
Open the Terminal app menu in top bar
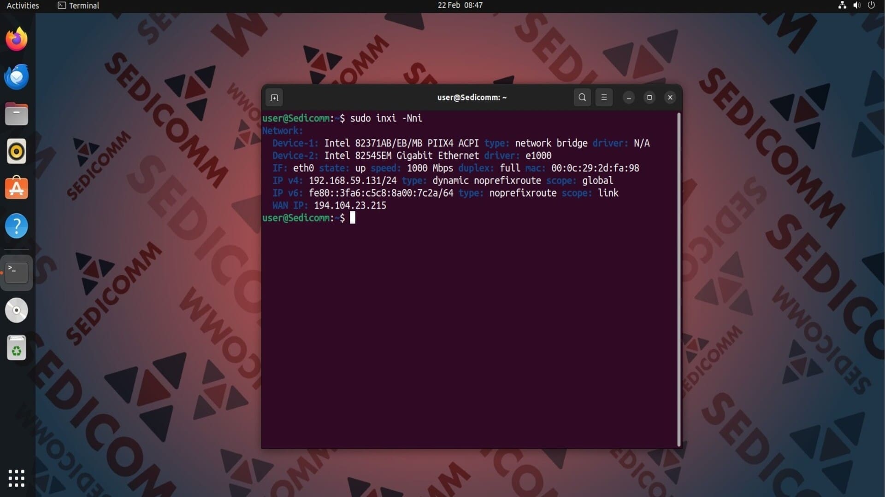click(78, 6)
